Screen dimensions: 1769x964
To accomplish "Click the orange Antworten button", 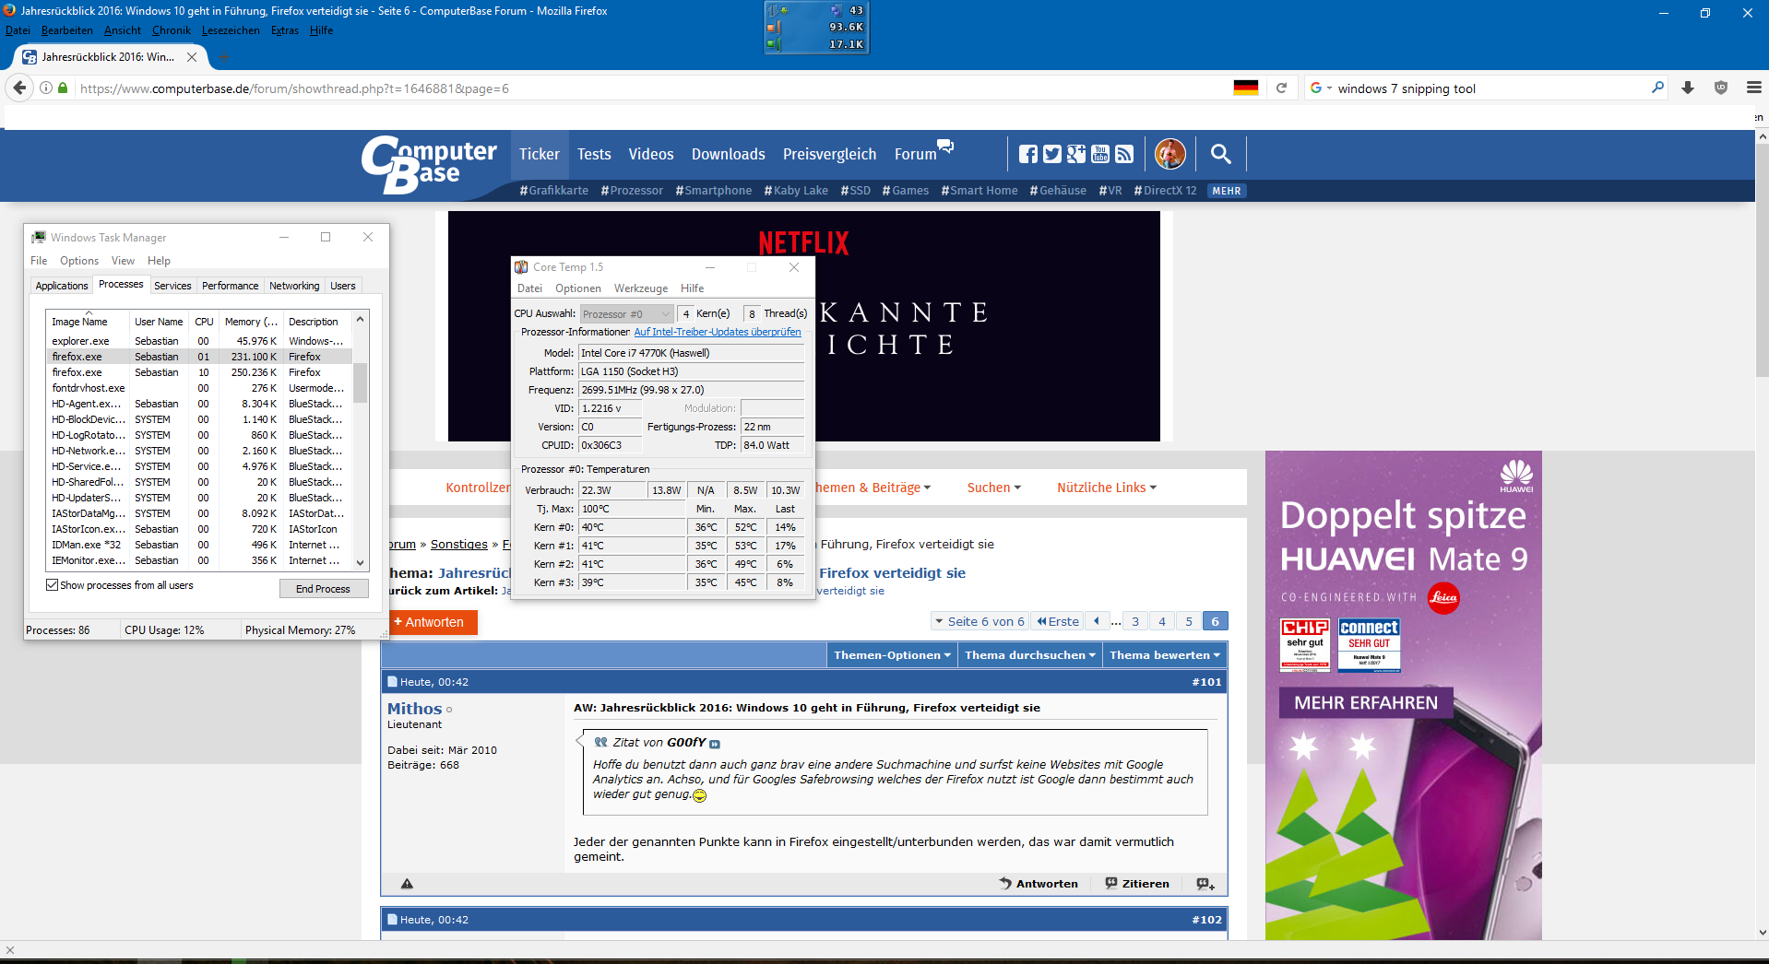I will coord(429,622).
